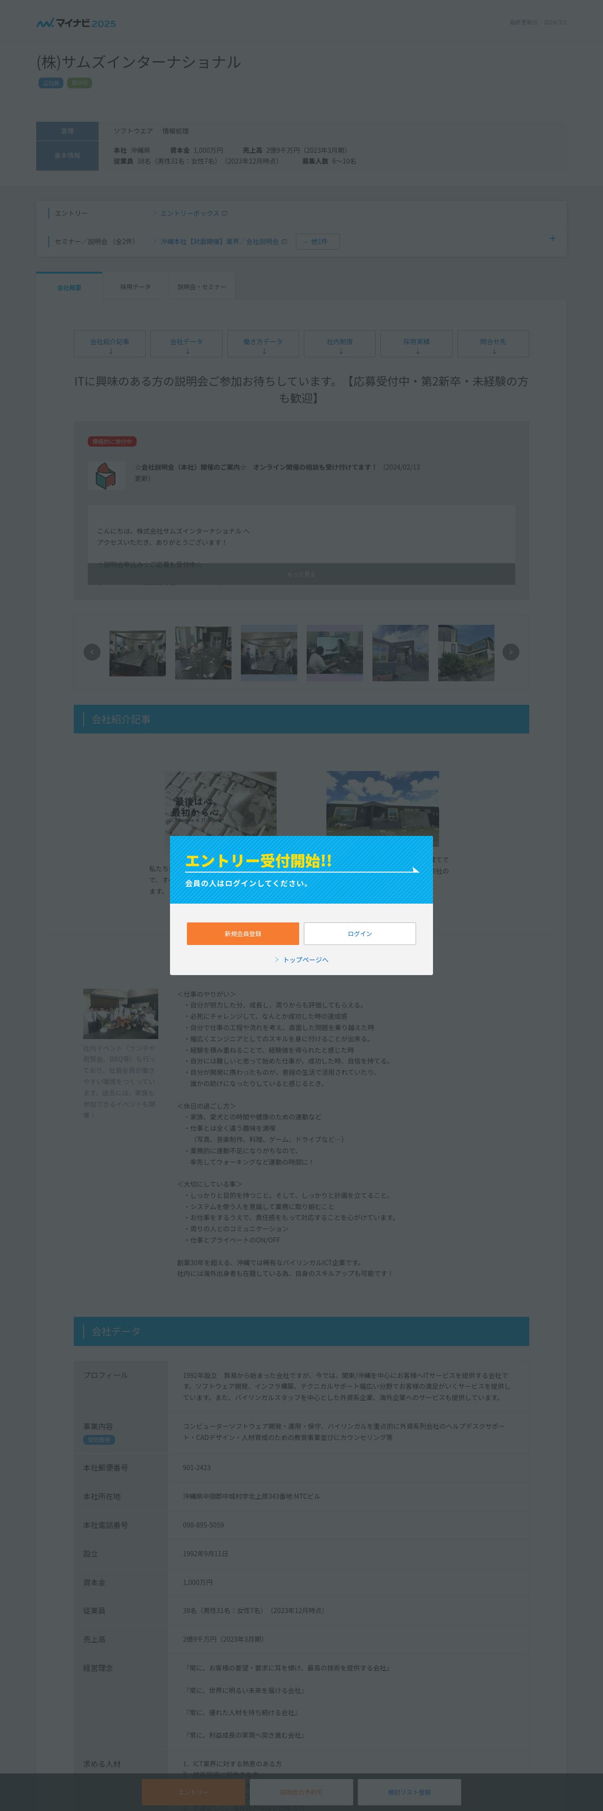This screenshot has height=1811, width=603.
Task: Click the keyboard article image
Action: click(220, 803)
